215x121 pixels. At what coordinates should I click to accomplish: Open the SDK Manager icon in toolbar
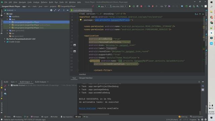tap(198, 6)
